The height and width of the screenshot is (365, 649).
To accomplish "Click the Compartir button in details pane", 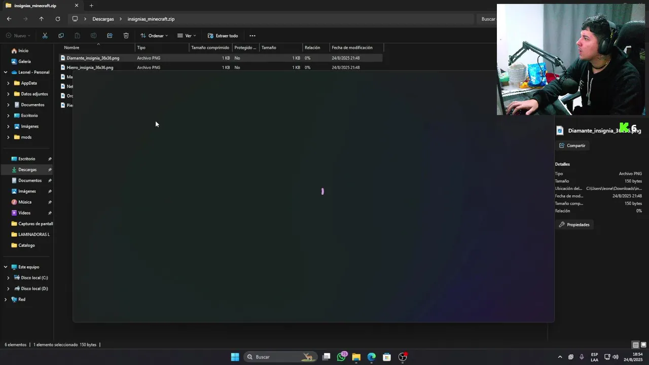I will 572,145.
